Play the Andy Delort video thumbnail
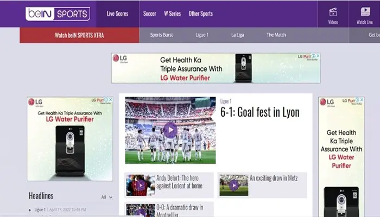Image resolution: width=380 pixels, height=217 pixels. point(140,186)
